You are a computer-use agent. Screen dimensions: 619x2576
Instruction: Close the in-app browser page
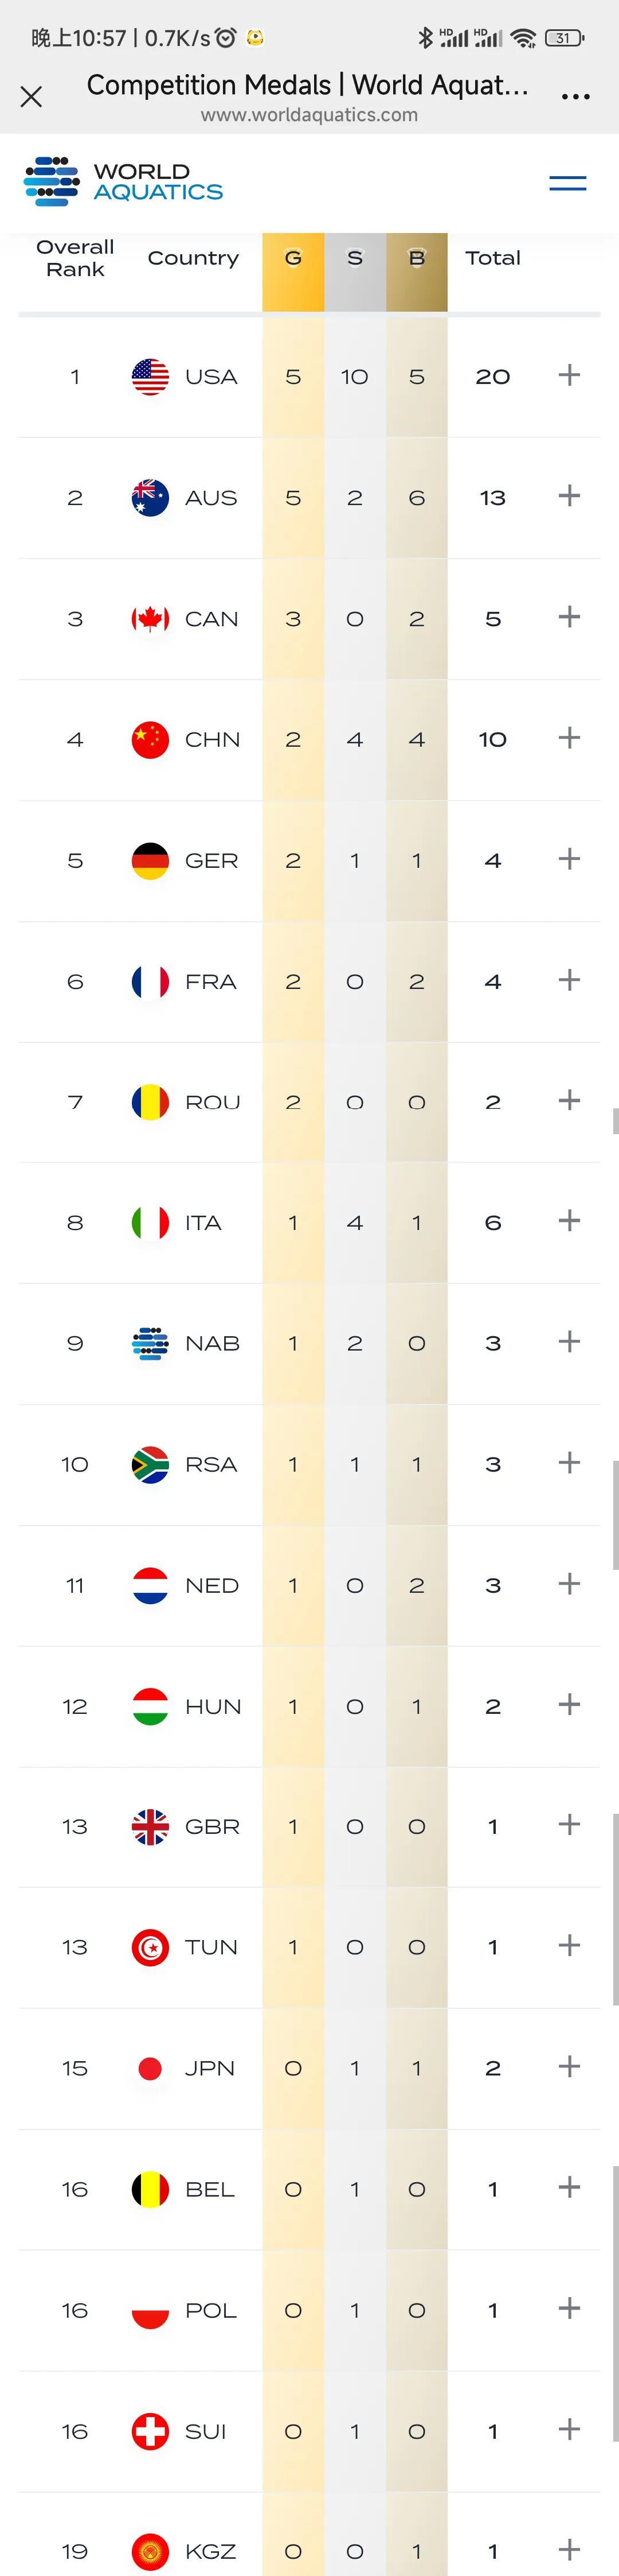31,96
